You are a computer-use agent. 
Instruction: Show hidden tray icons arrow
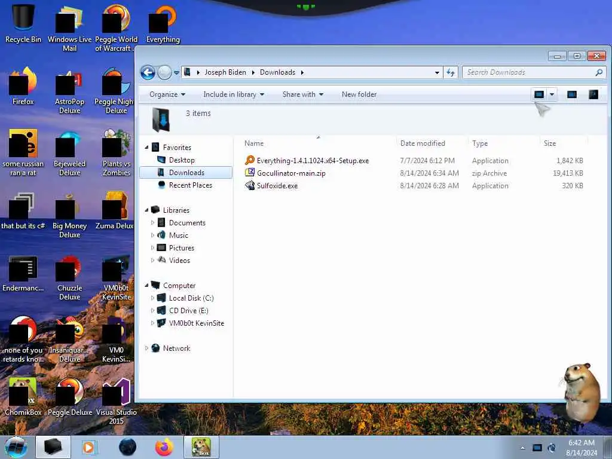(x=522, y=448)
